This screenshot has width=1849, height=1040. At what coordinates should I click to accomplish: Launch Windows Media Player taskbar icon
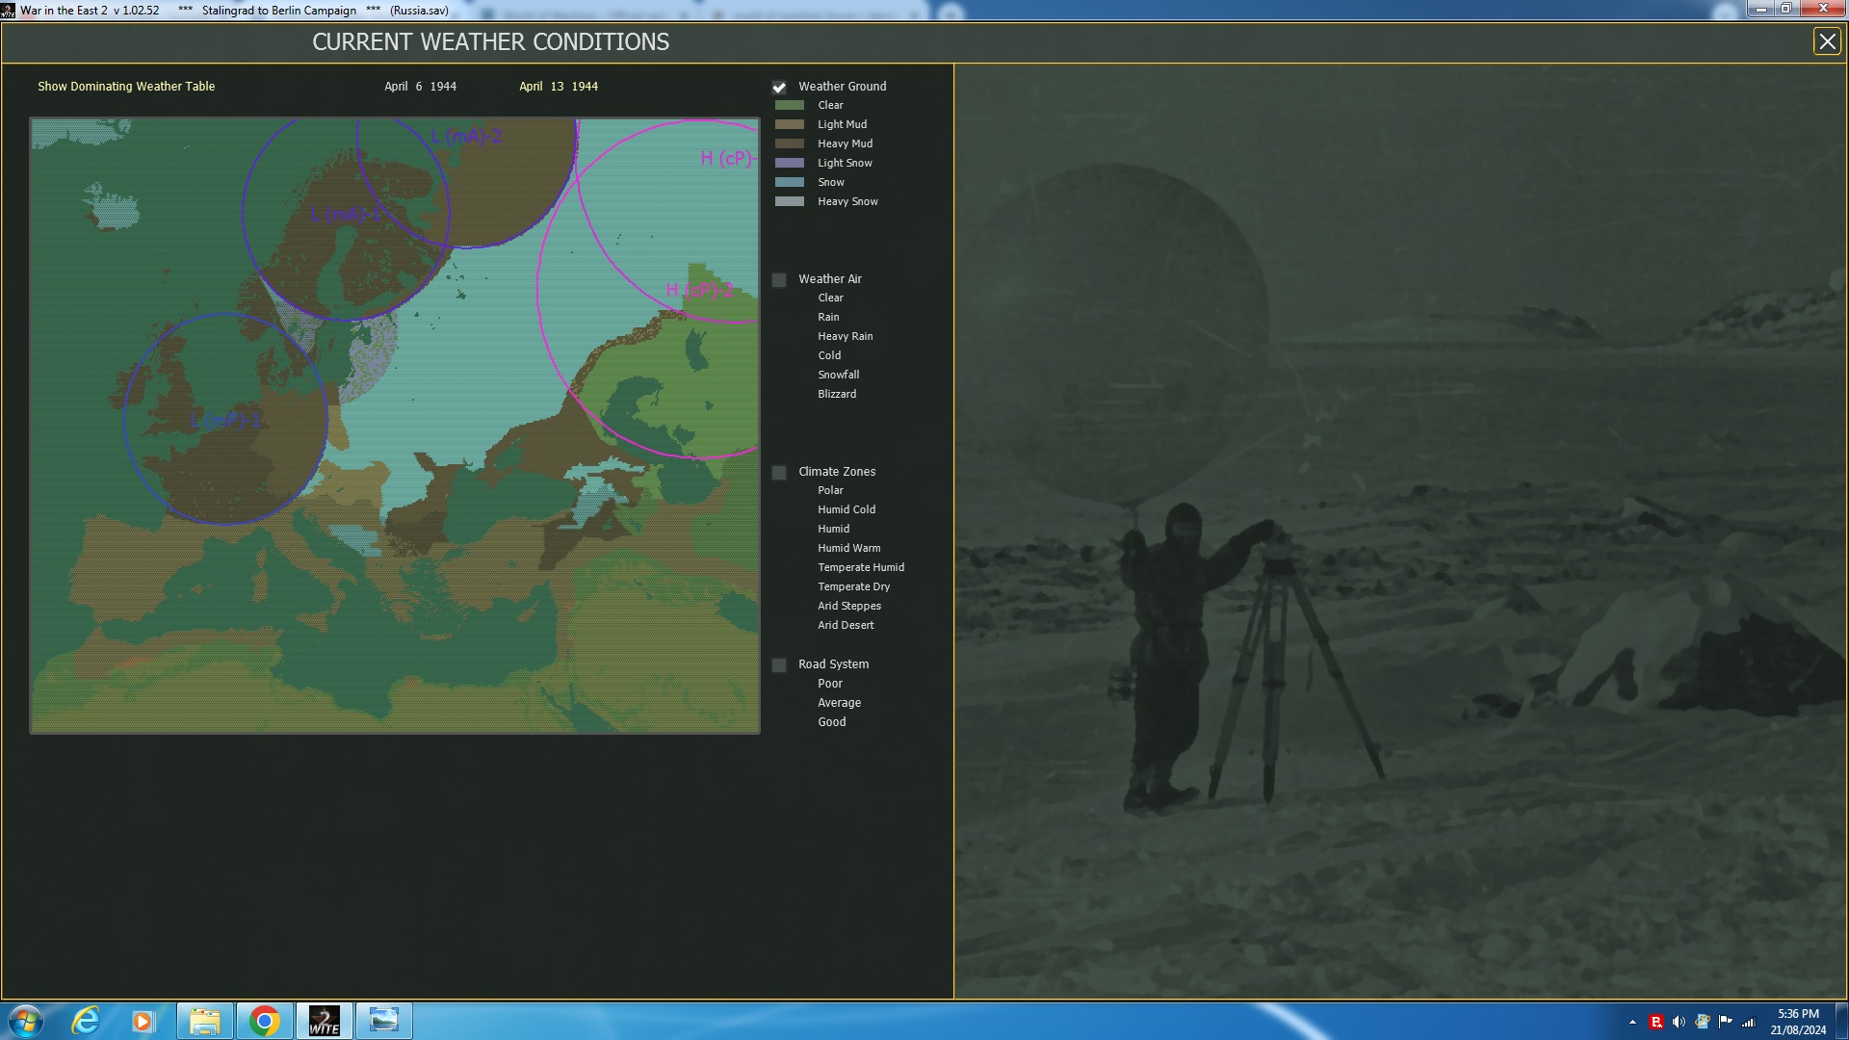143,1021
